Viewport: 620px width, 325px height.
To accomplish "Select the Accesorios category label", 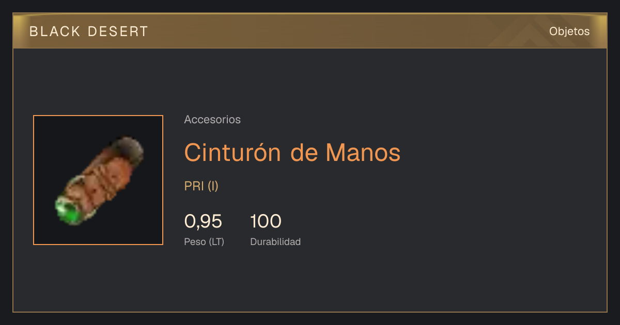I will pos(212,120).
